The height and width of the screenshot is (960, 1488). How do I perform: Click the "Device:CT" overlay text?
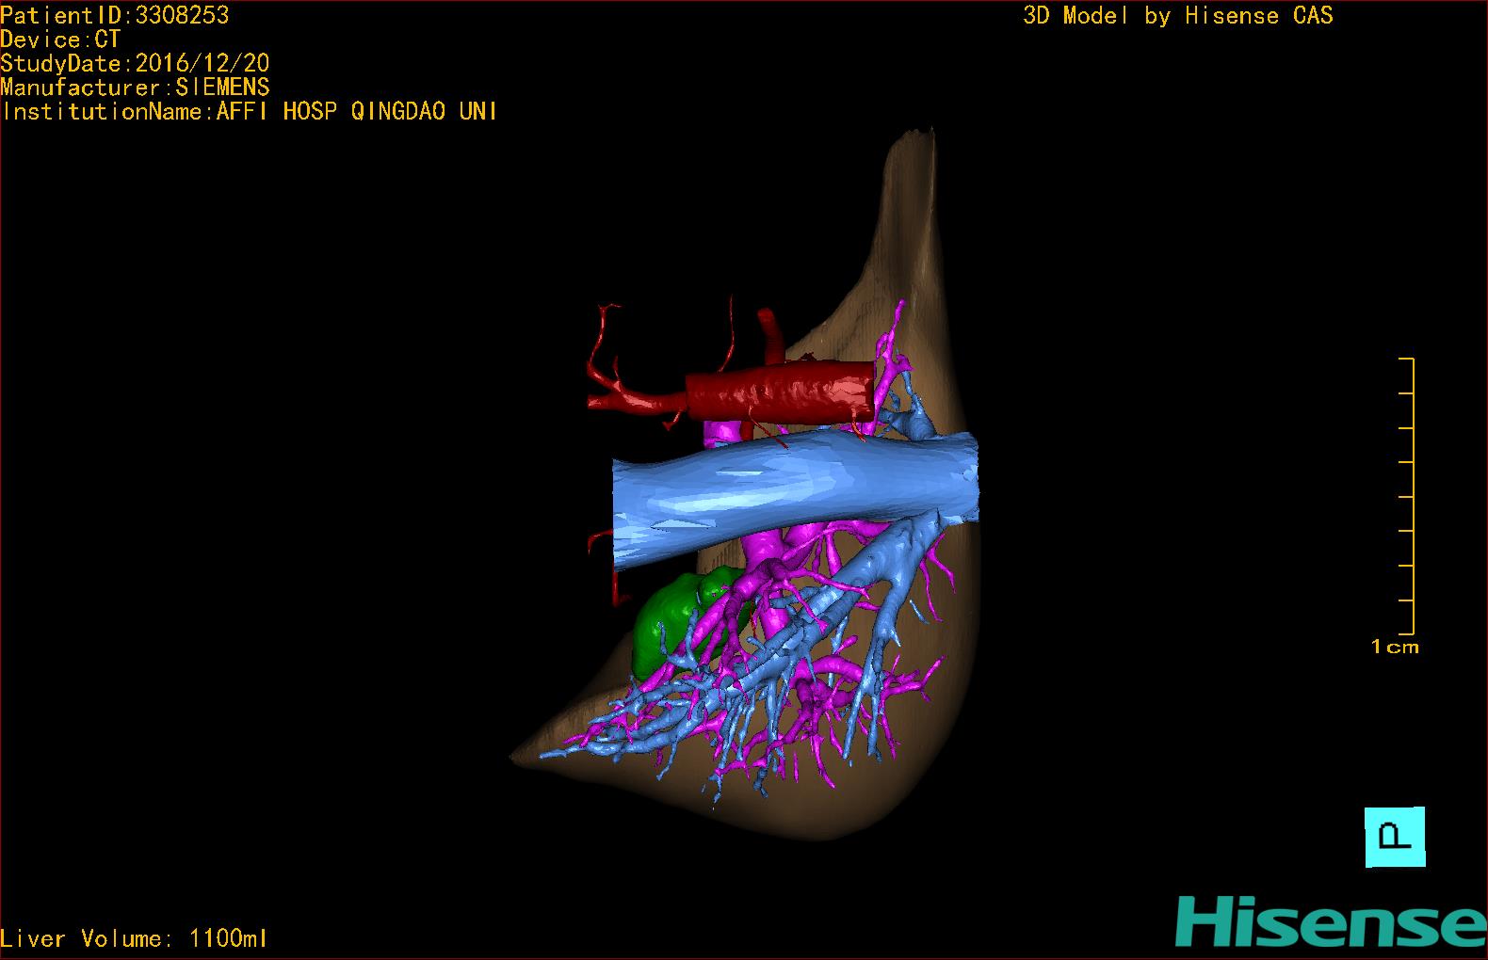click(x=60, y=40)
